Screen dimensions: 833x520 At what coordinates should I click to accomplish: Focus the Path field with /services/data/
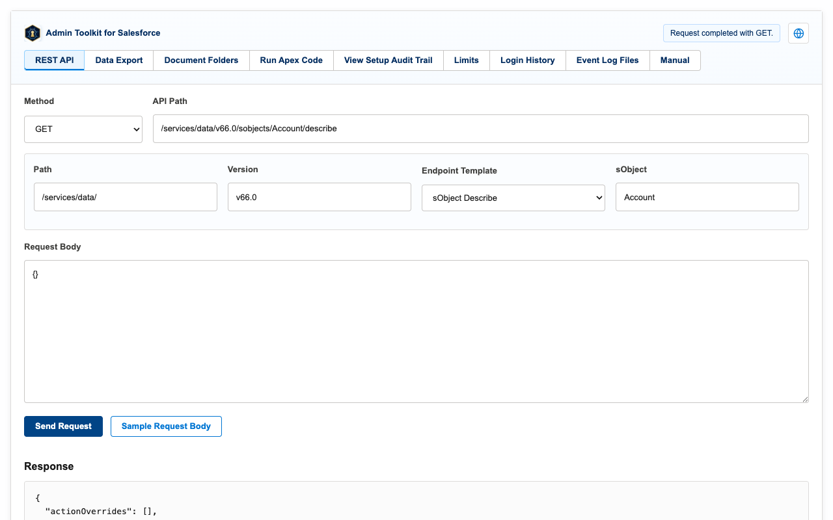(126, 197)
